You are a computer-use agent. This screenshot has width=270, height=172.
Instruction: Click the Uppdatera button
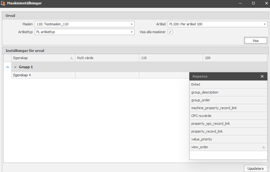pos(256,169)
